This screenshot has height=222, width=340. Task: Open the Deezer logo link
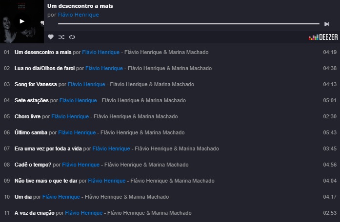point(323,37)
